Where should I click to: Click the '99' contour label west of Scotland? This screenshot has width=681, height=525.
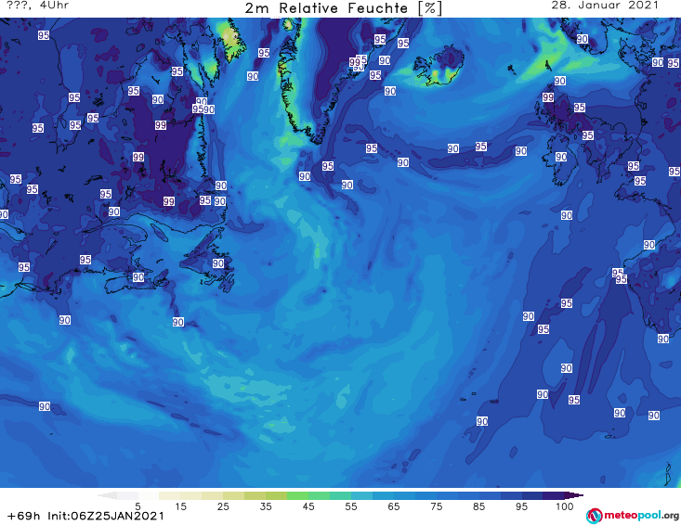click(548, 97)
